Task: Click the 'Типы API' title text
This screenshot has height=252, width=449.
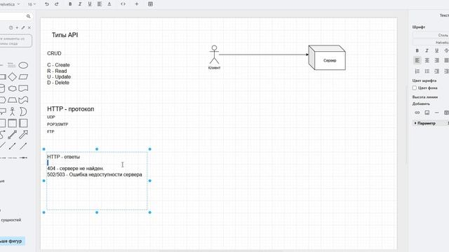Action: click(x=65, y=35)
